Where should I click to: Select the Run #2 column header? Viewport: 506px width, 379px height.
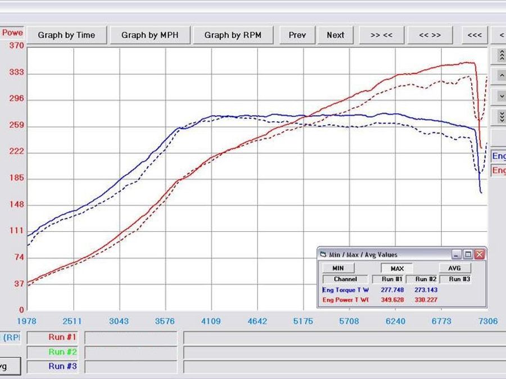422,279
